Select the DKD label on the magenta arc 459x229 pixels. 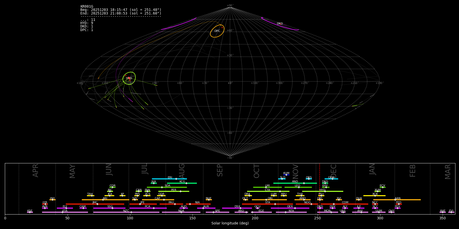pyautogui.click(x=280, y=24)
